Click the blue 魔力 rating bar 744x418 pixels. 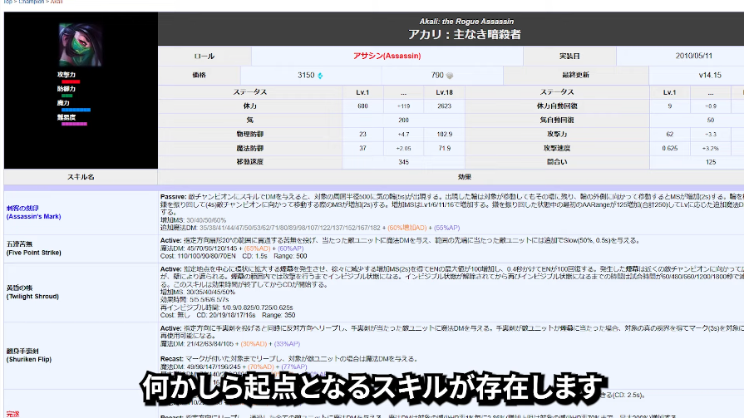coord(76,110)
